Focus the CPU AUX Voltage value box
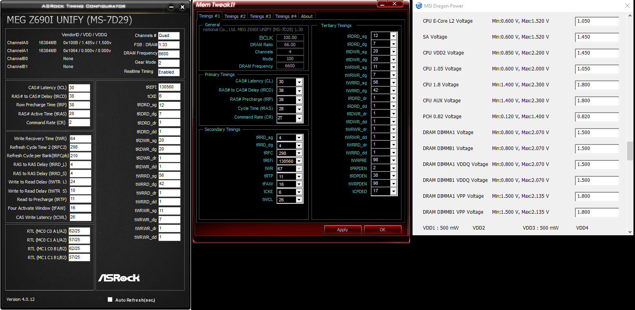Screen dimensions: 635x310 (x=597, y=101)
